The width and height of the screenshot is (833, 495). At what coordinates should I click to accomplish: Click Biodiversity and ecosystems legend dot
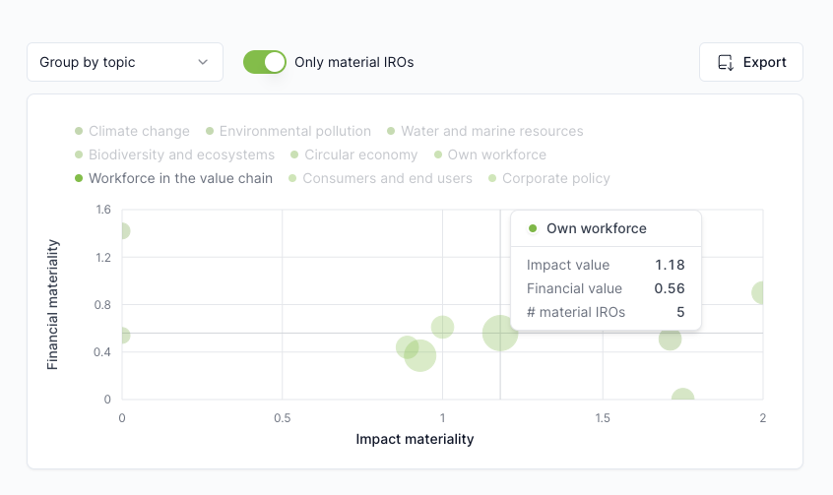pyautogui.click(x=79, y=155)
